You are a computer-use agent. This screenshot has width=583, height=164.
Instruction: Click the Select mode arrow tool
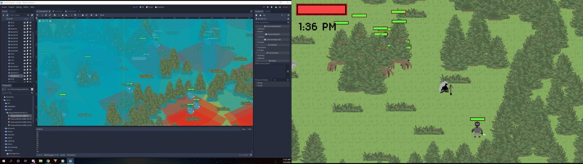tap(37, 15)
